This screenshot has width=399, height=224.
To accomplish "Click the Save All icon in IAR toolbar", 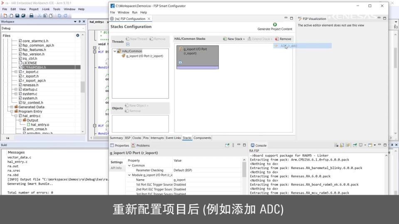I will 23,16.
